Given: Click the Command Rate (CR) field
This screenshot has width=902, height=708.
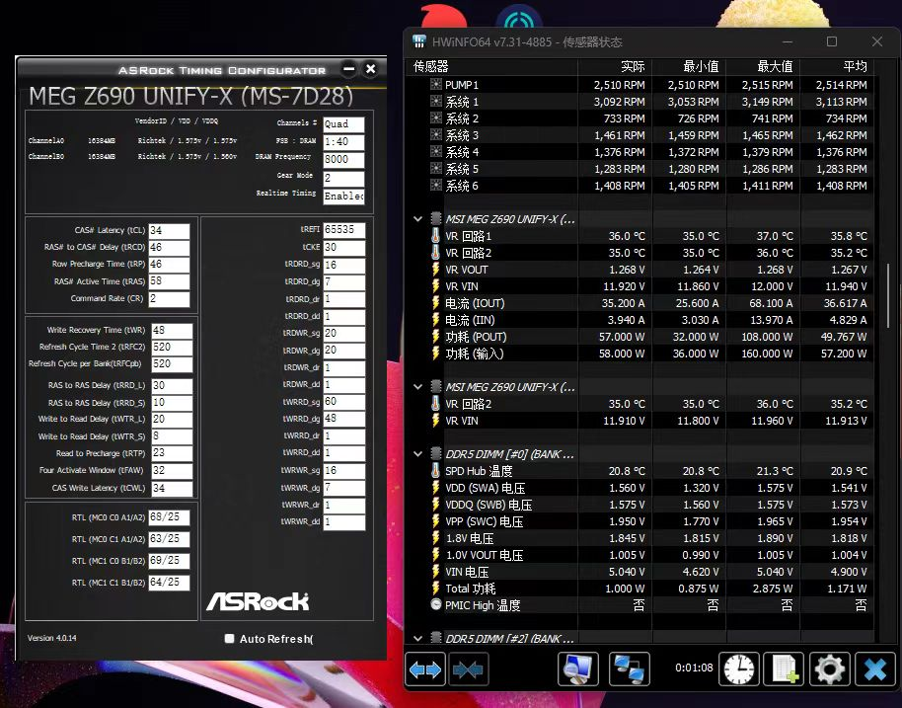Looking at the screenshot, I should [169, 299].
